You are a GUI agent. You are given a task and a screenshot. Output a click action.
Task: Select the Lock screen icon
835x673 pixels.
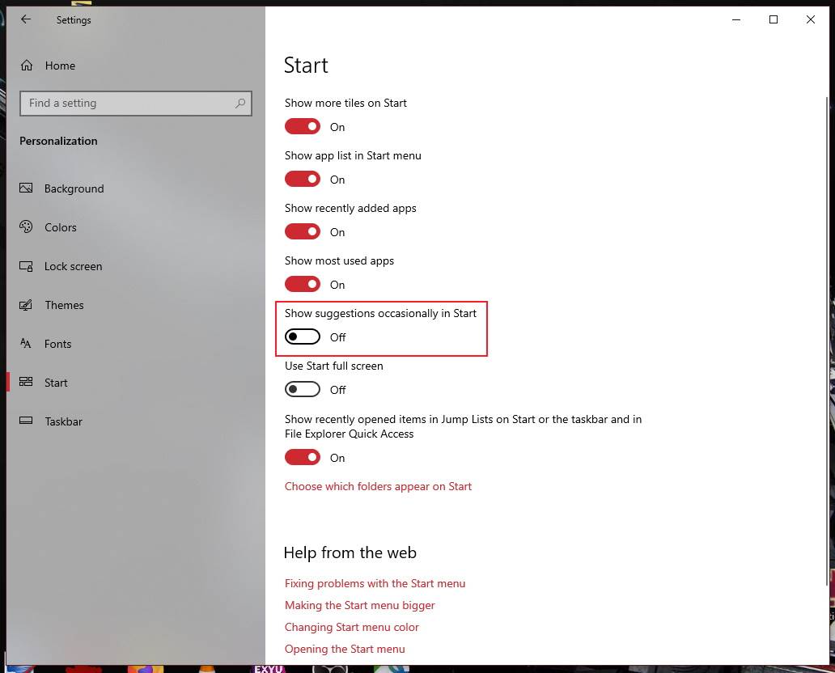[27, 266]
